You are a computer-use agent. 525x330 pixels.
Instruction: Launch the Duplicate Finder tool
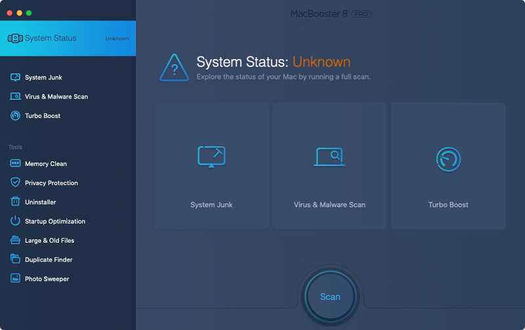click(x=49, y=259)
